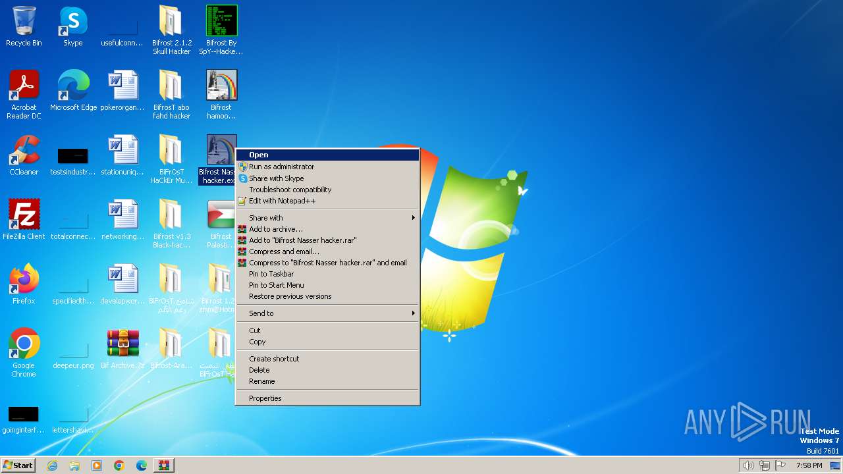Click the 7:58 PM taskbar clock
This screenshot has width=843, height=474.
pyautogui.click(x=809, y=465)
